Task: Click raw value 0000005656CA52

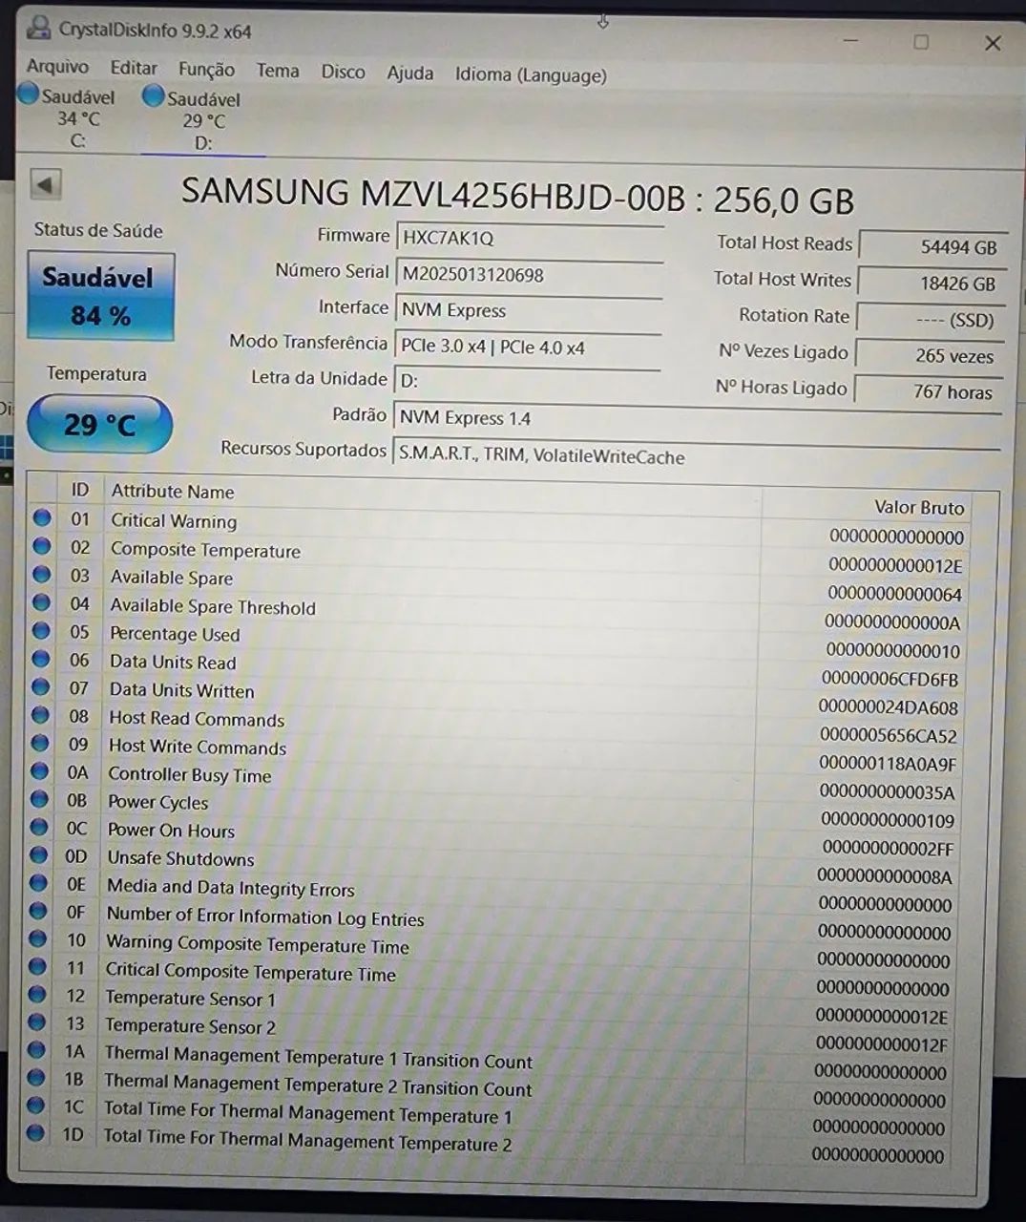Action: (x=888, y=735)
